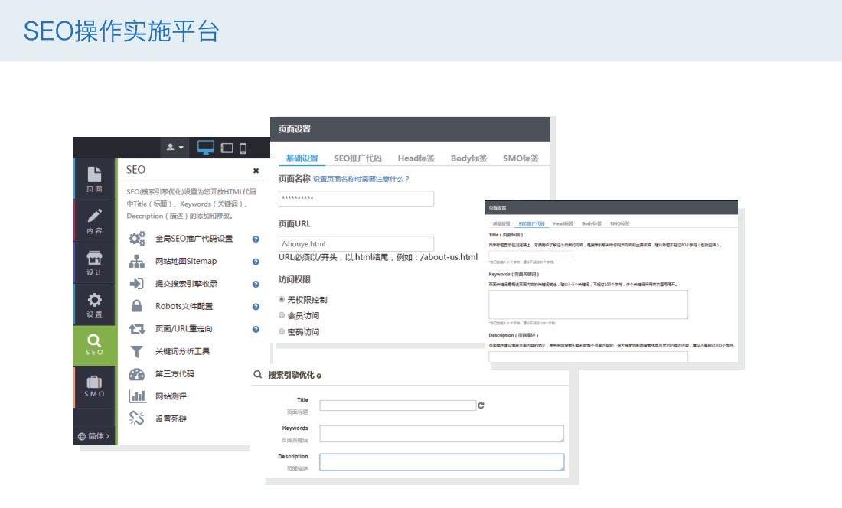Select the 无权限控制 radio button
842x508 pixels.
(282, 299)
